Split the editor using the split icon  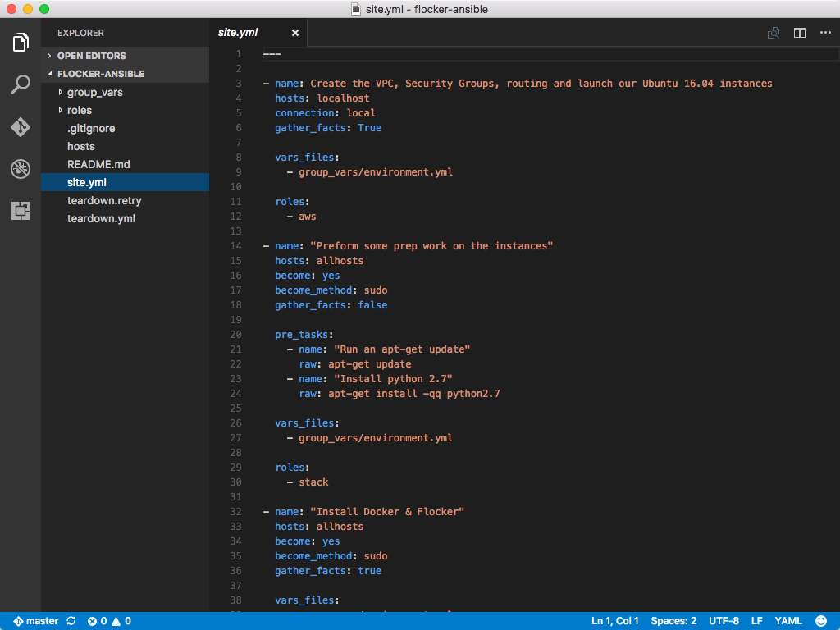pyautogui.click(x=799, y=33)
